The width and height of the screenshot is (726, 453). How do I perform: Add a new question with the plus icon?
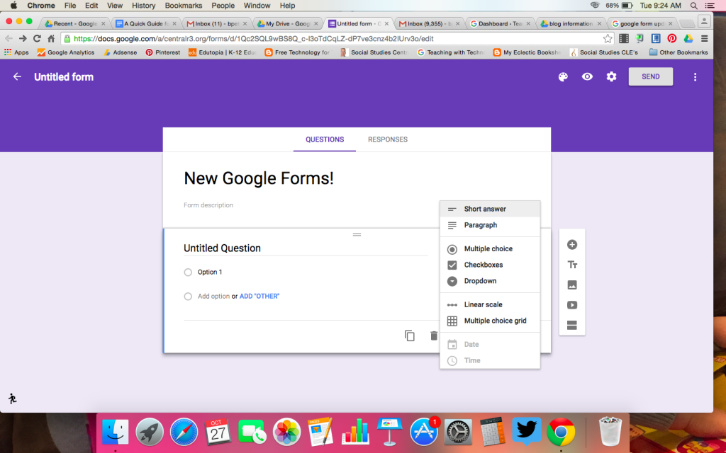pos(572,244)
